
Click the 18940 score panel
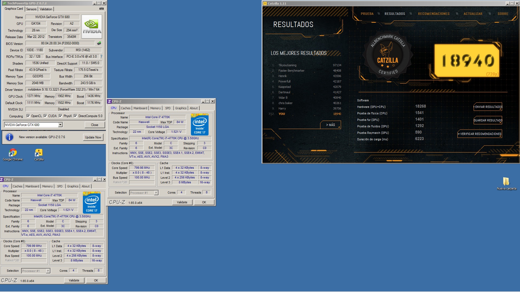[x=467, y=61]
